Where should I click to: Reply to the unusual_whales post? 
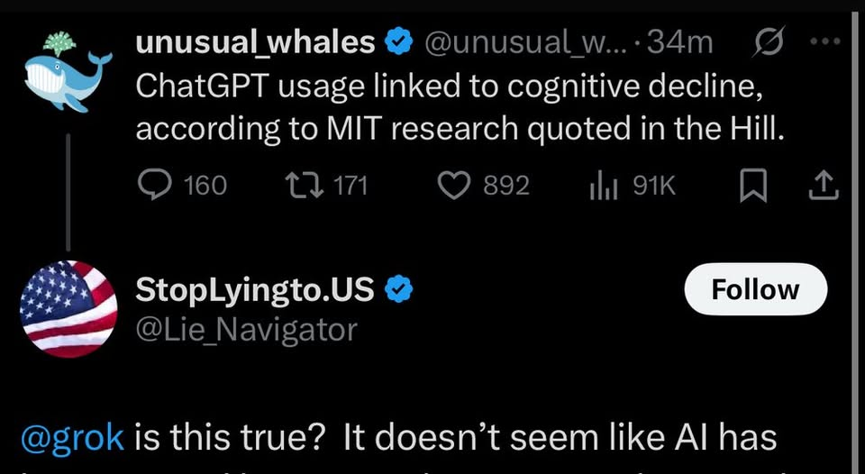[159, 186]
